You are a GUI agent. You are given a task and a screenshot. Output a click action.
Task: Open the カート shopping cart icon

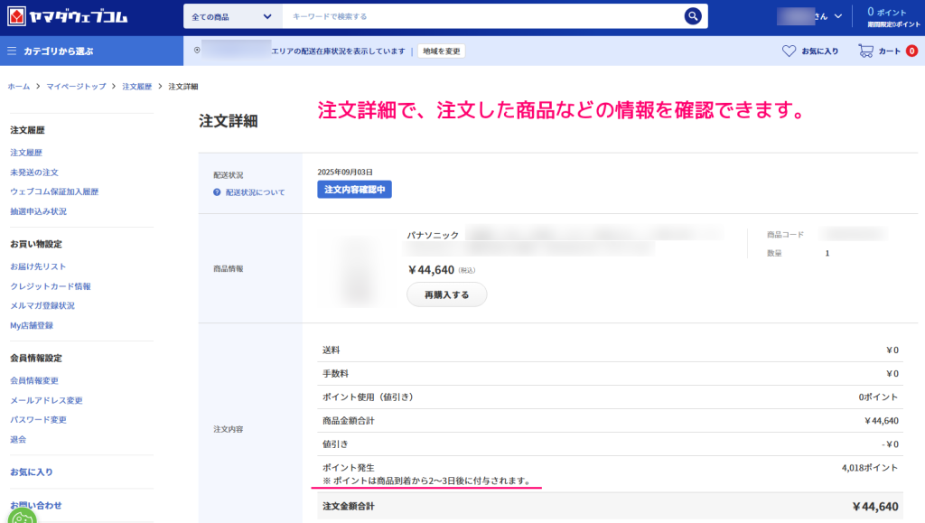point(864,51)
